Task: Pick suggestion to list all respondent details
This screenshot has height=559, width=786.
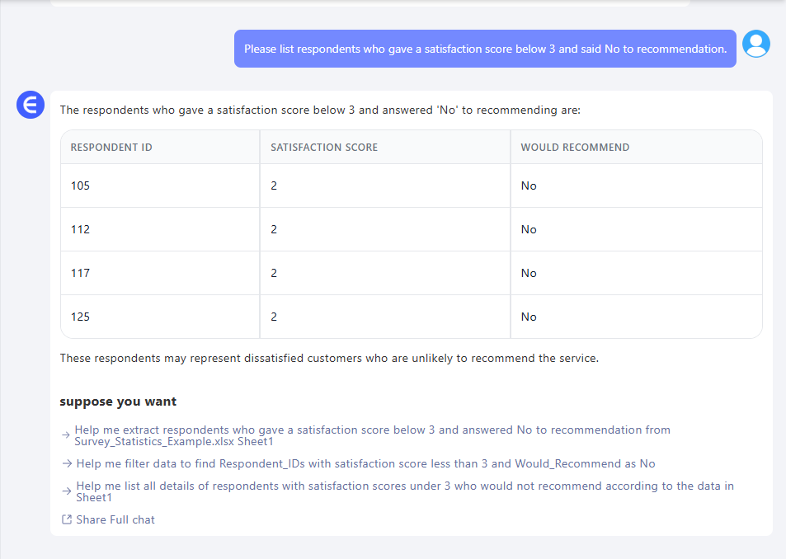Action: pos(404,491)
